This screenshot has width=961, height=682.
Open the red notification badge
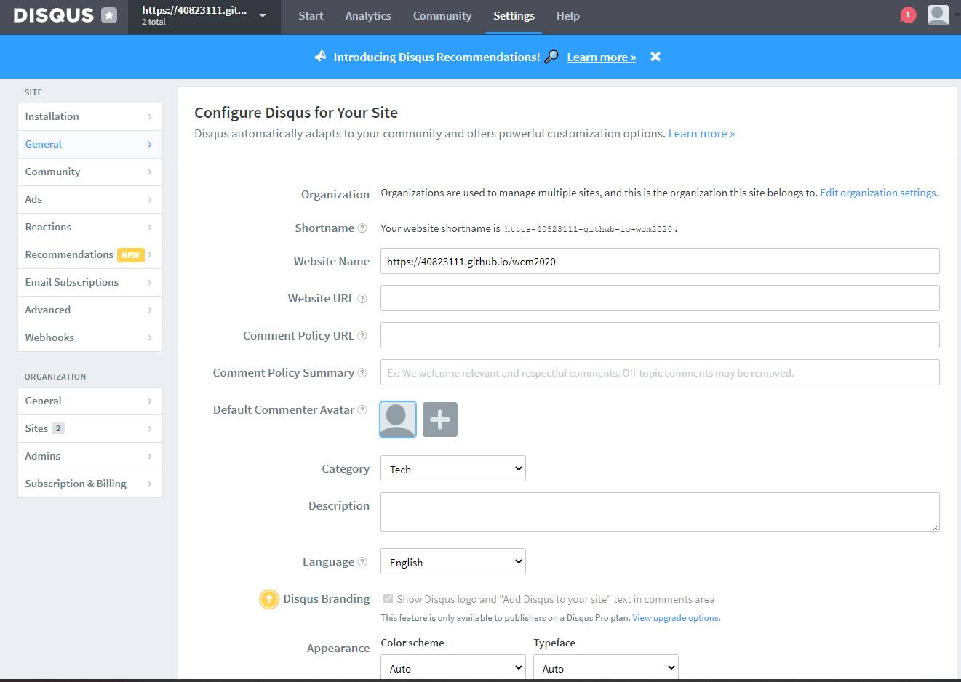point(907,15)
